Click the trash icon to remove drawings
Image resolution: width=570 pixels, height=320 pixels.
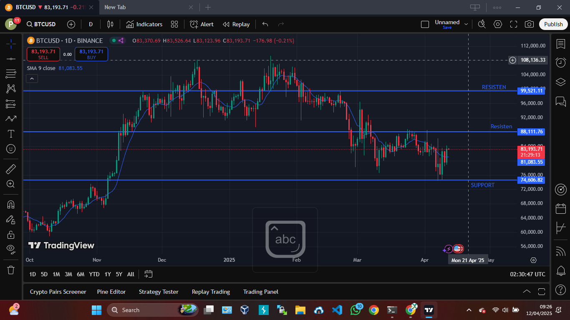tap(11, 270)
